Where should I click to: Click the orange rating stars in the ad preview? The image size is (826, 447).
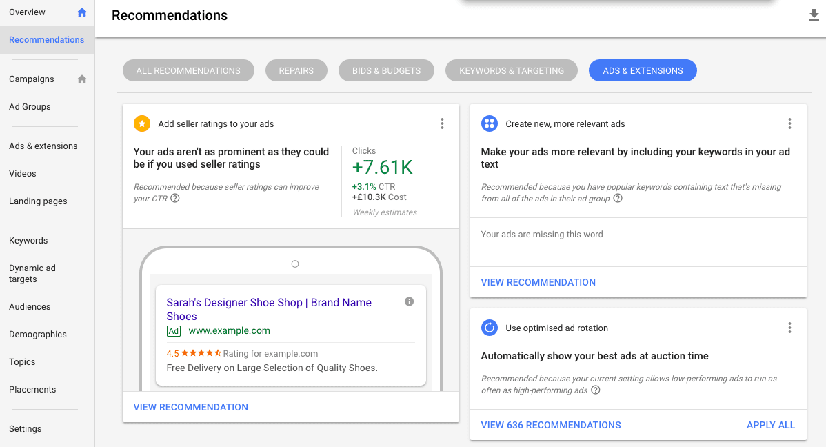201,353
